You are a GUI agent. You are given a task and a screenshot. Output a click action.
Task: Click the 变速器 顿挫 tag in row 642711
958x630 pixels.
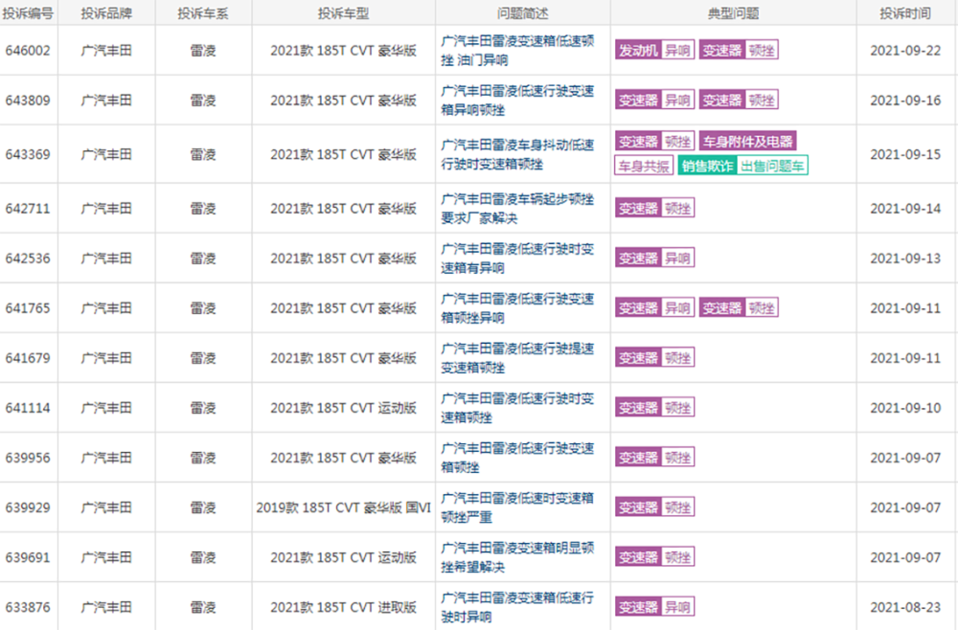pos(654,208)
